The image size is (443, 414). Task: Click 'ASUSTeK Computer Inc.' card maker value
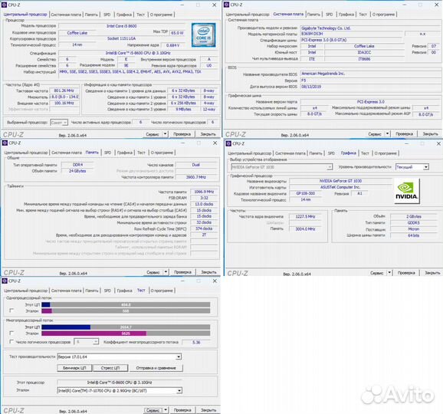click(340, 187)
